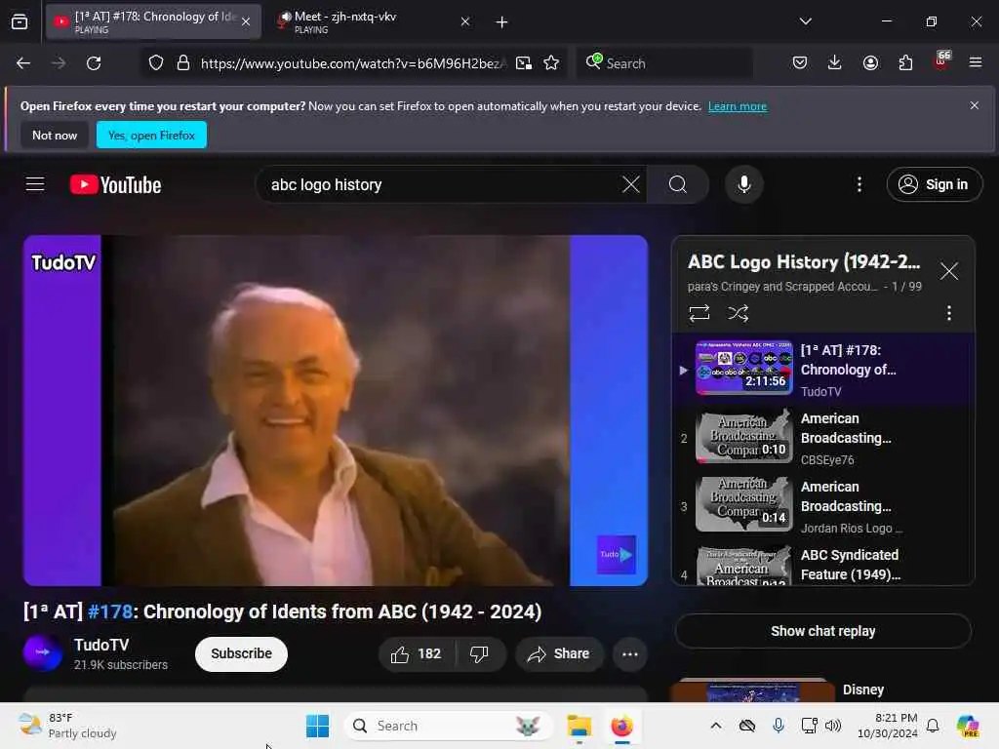Click the Windows taskbar Search box

pyautogui.click(x=449, y=726)
